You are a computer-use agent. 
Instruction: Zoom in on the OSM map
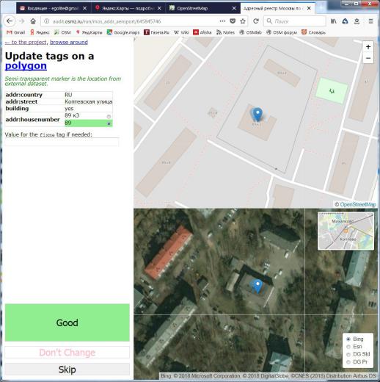pos(368,47)
